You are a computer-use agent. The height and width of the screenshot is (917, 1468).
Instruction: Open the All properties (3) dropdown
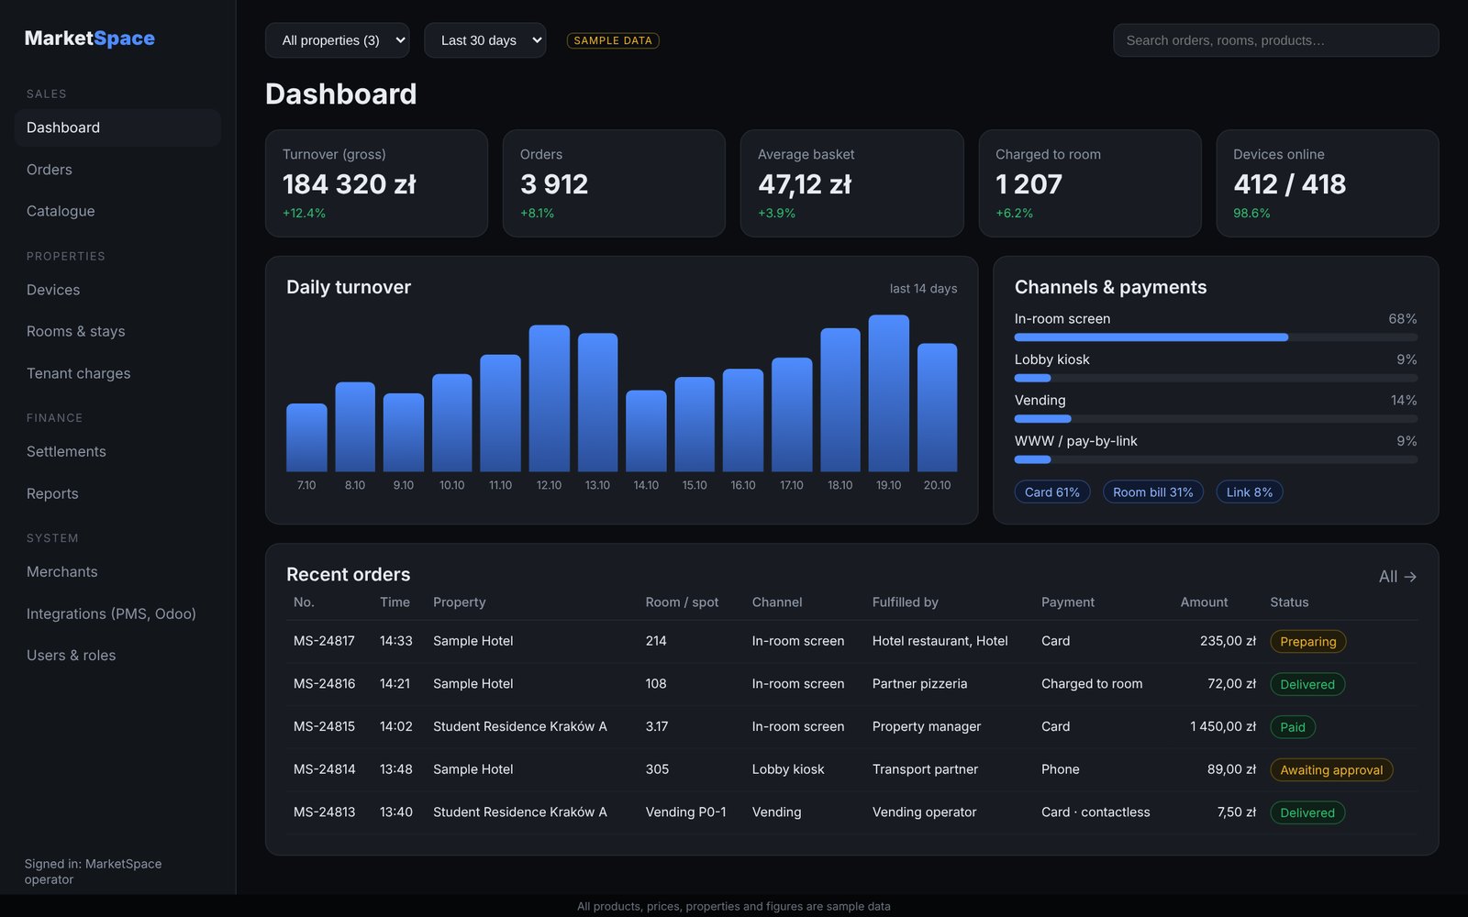coord(337,40)
